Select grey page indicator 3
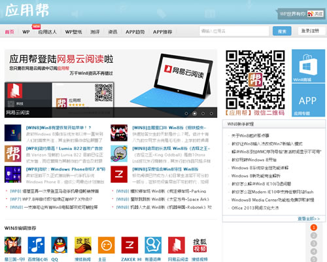 (x=314, y=244)
